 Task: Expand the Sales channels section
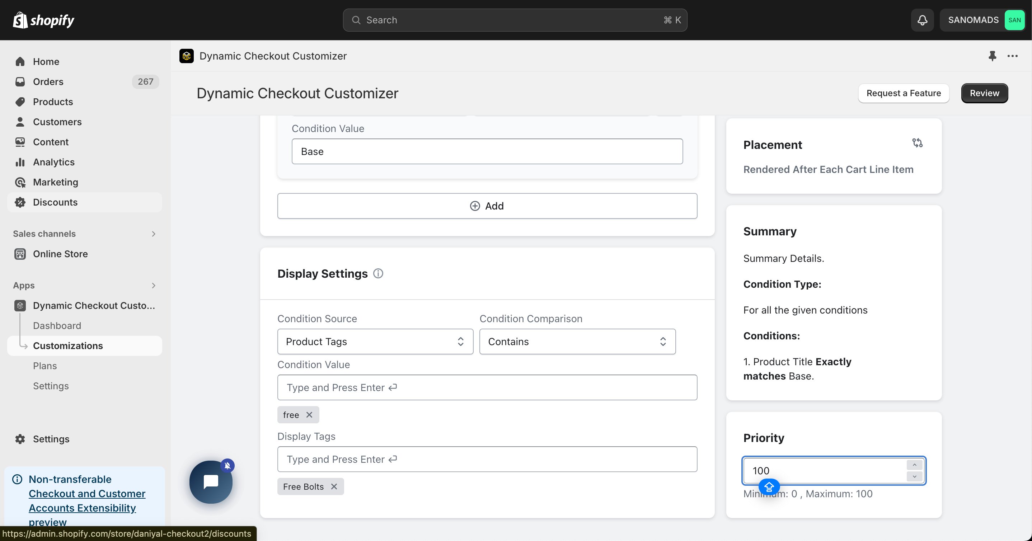click(154, 234)
